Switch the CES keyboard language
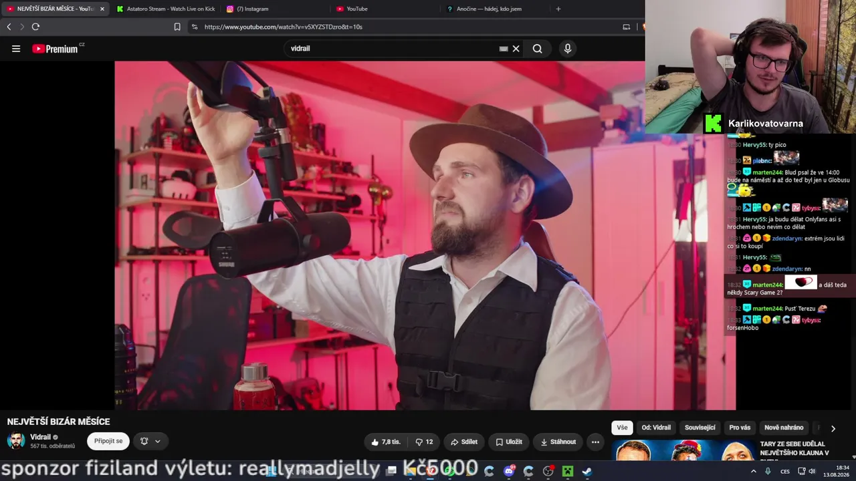Viewport: 856px width, 481px height. pos(784,471)
